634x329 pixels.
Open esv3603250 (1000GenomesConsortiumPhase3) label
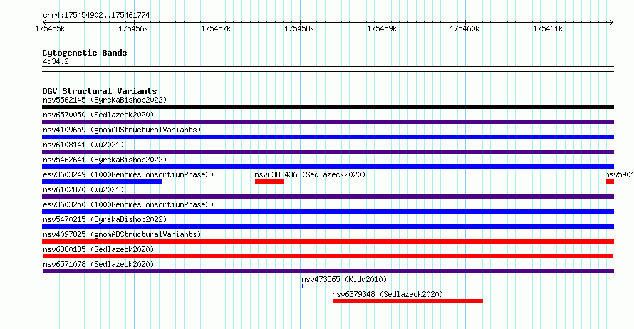coord(128,204)
